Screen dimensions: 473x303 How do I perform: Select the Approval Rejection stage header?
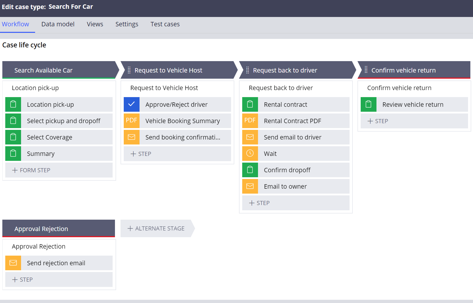click(x=59, y=228)
